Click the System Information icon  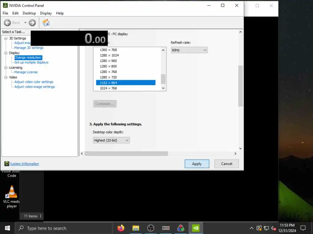click(x=7, y=164)
